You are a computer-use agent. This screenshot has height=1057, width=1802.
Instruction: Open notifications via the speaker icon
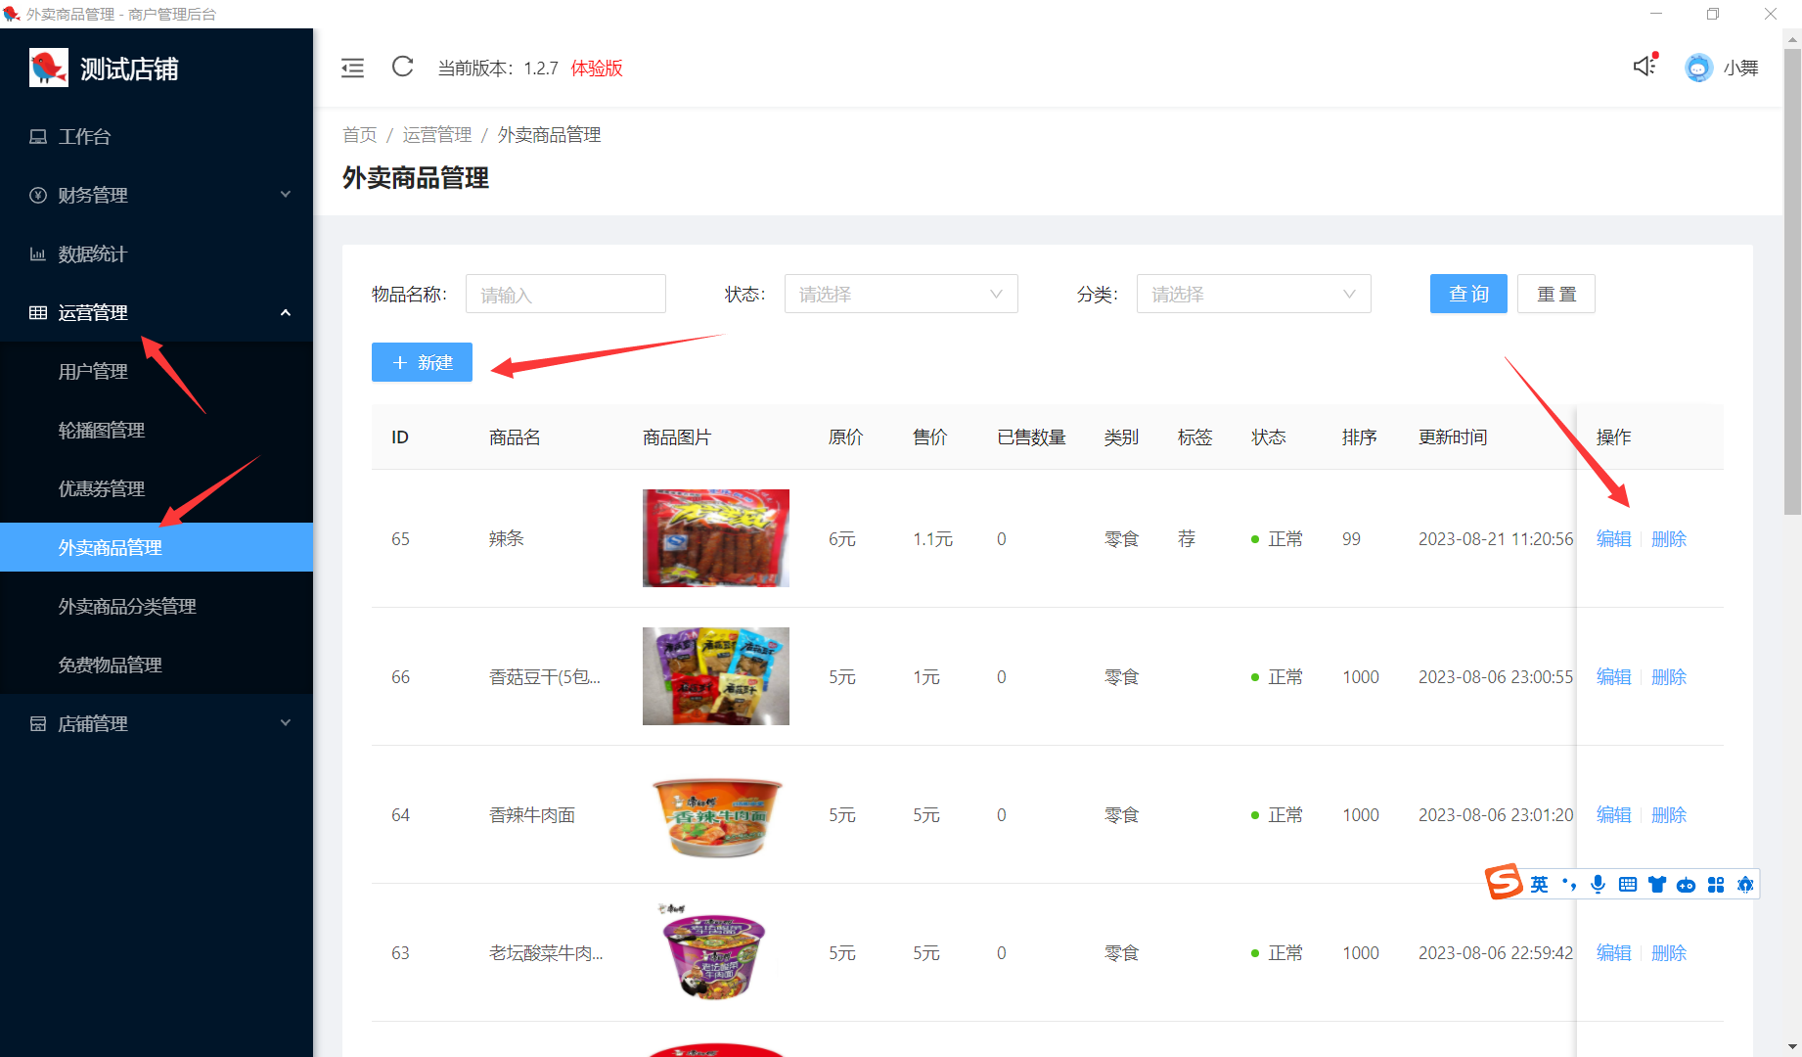[x=1644, y=66]
